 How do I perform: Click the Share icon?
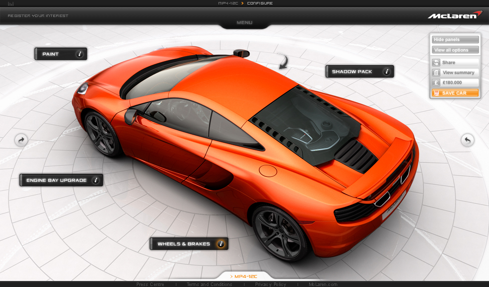pyautogui.click(x=436, y=63)
